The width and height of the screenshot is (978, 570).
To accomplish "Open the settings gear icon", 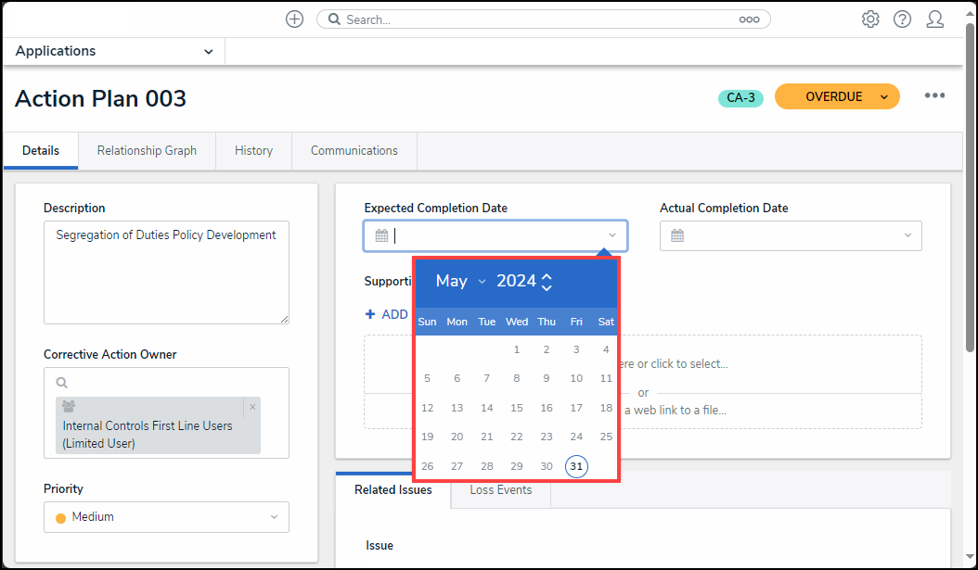I will pos(870,19).
